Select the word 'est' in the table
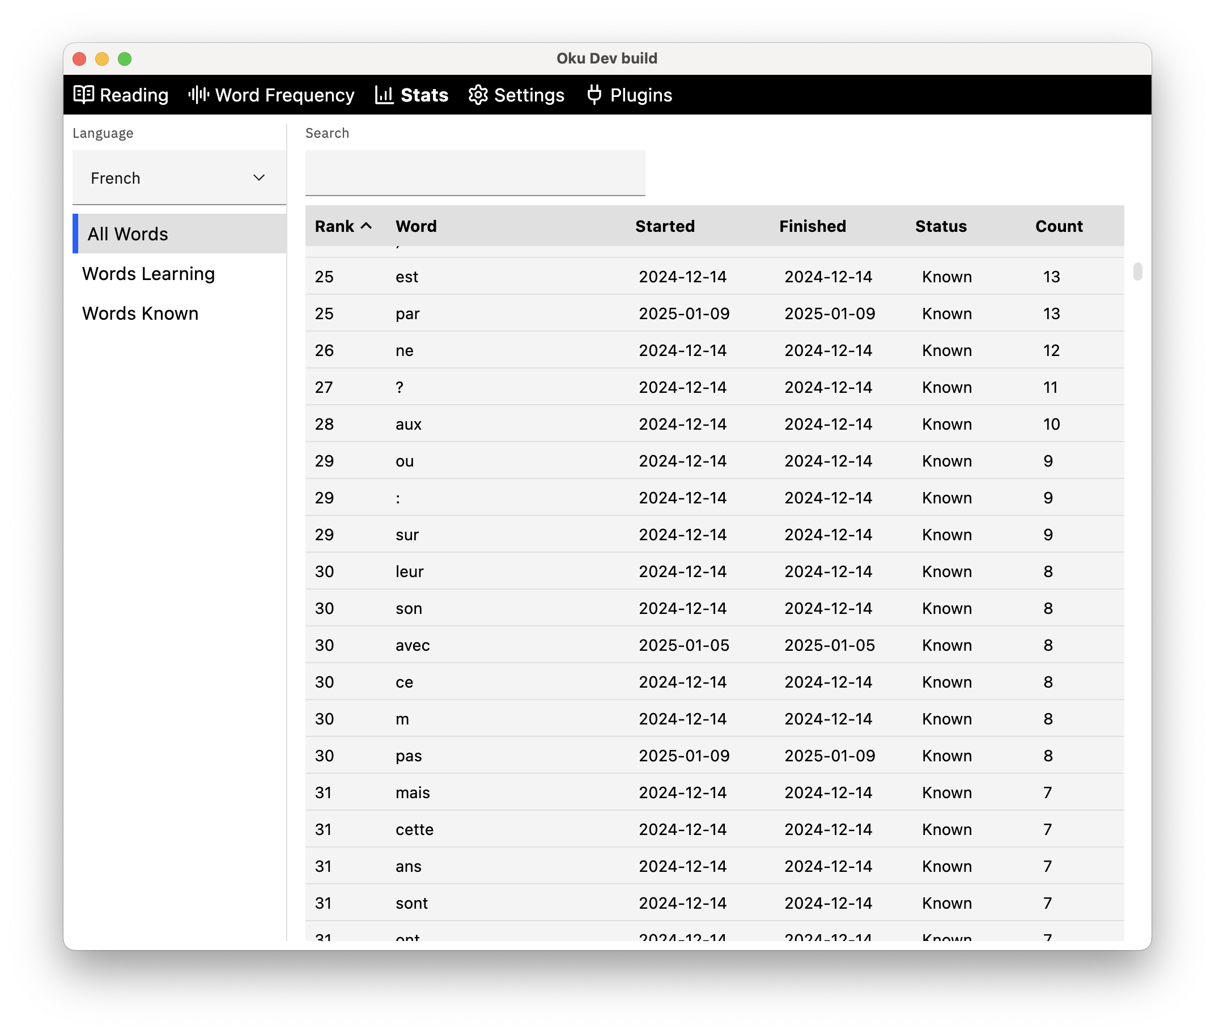1215x1034 pixels. point(406,277)
